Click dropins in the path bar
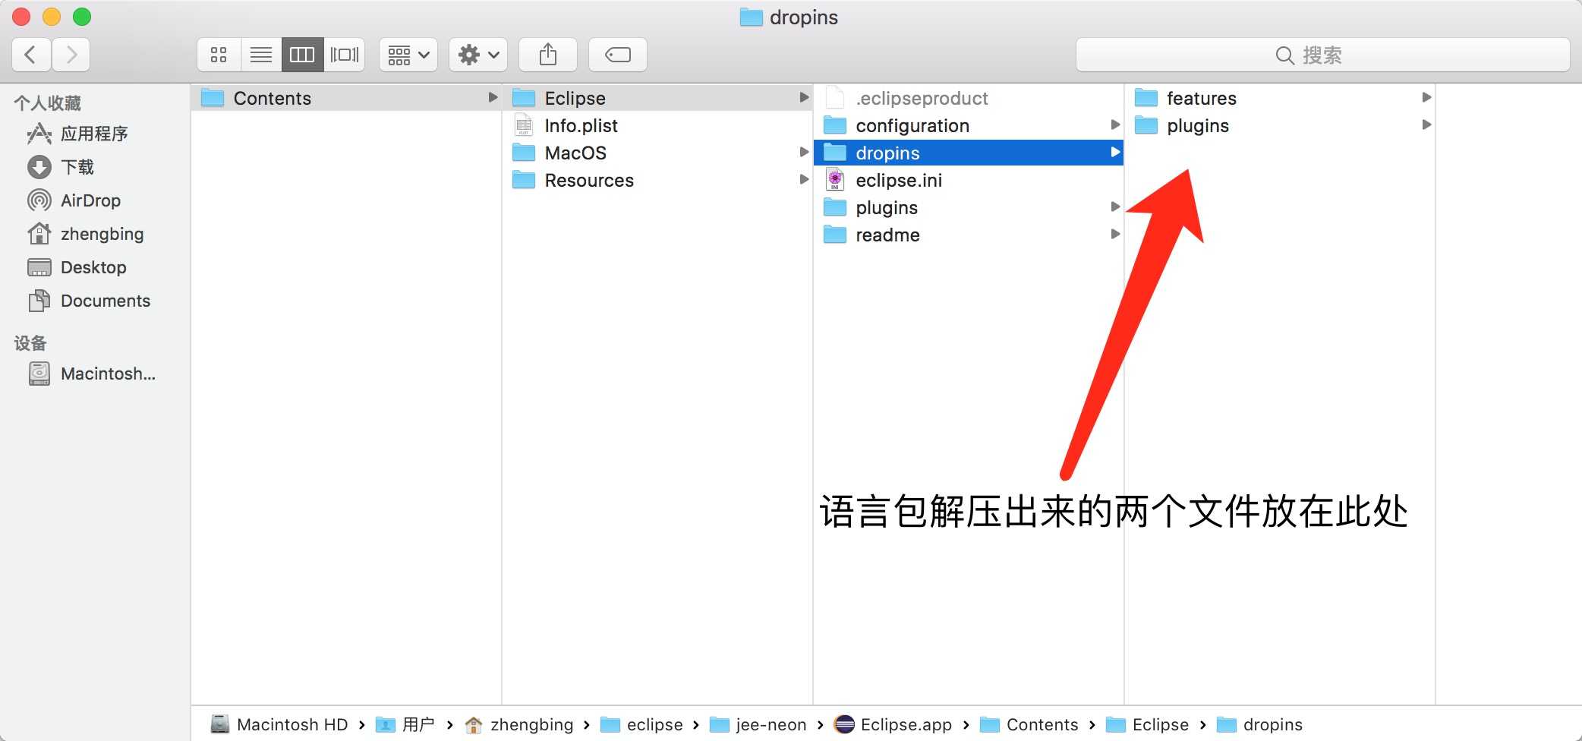1582x741 pixels. click(1259, 724)
